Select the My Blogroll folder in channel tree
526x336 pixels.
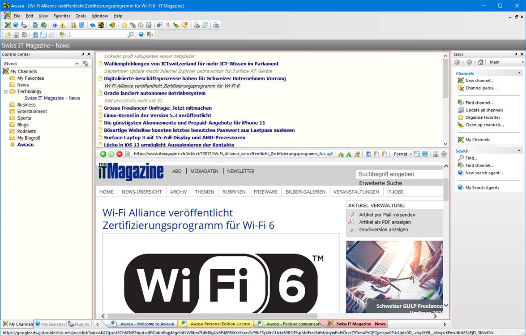(x=29, y=138)
